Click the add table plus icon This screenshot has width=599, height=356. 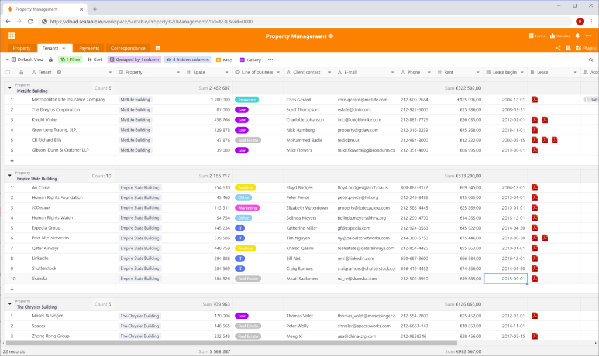(158, 48)
